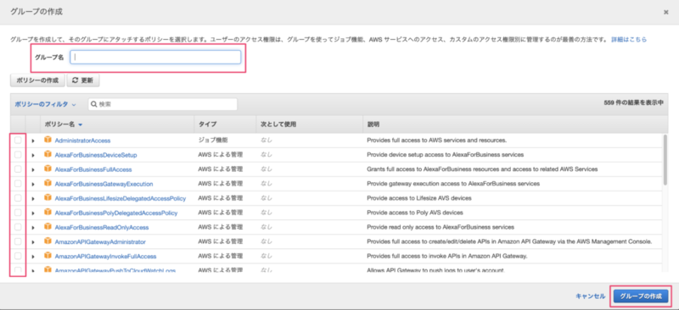This screenshot has height=310, width=679.
Task: Open the AlexaForBusinessGatewayExecution policy link
Action: click(104, 184)
